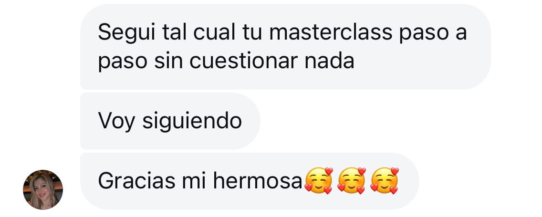The height and width of the screenshot is (217, 542).
Task: Click the last smiling hearts emoji
Action: click(x=385, y=181)
